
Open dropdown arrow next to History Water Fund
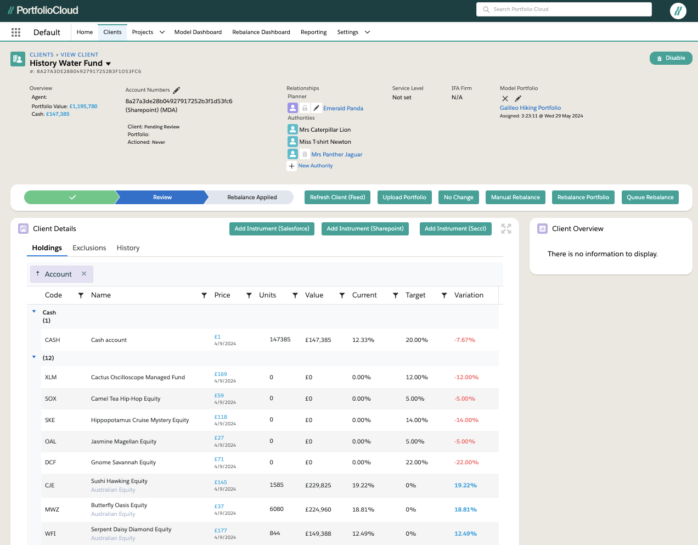click(x=108, y=64)
